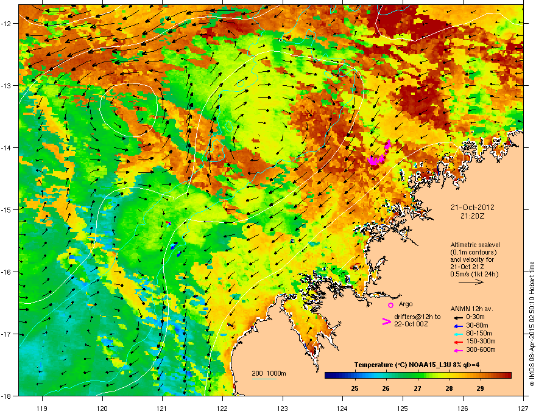Click the magenta Argo circle legend symbol

(x=390, y=305)
